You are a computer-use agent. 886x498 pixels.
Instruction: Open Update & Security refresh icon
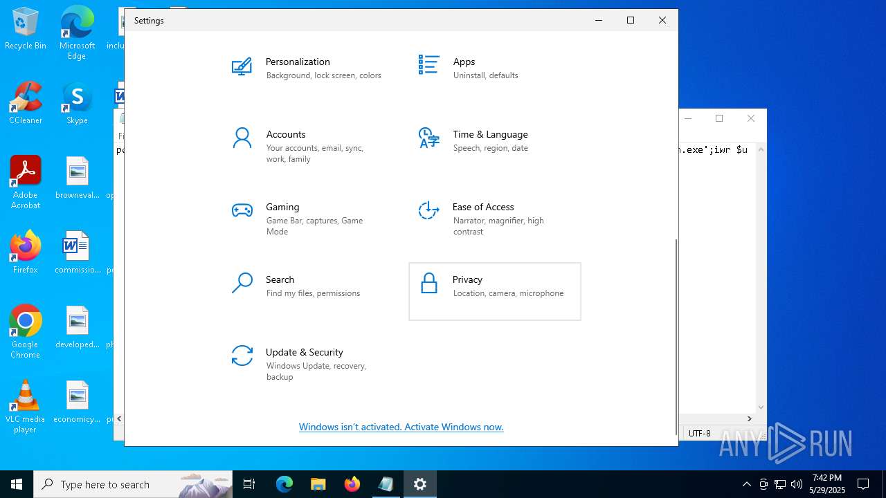[242, 356]
